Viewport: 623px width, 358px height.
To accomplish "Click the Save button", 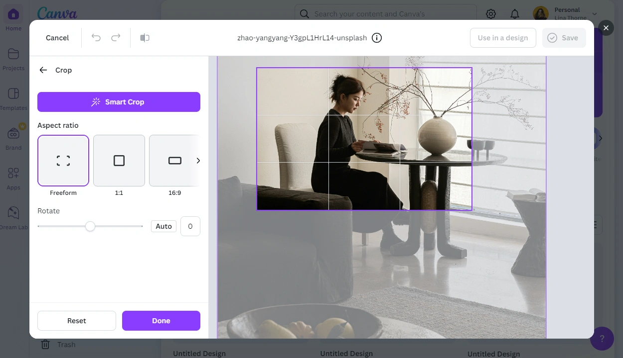I will tap(564, 38).
